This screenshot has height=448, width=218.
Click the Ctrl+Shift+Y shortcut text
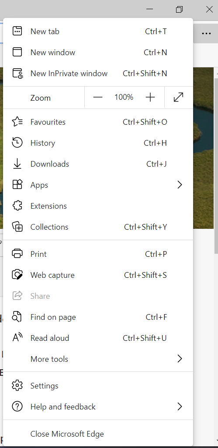[x=145, y=227]
